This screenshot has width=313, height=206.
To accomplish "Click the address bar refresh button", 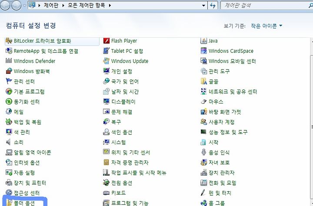I will [x=213, y=5].
